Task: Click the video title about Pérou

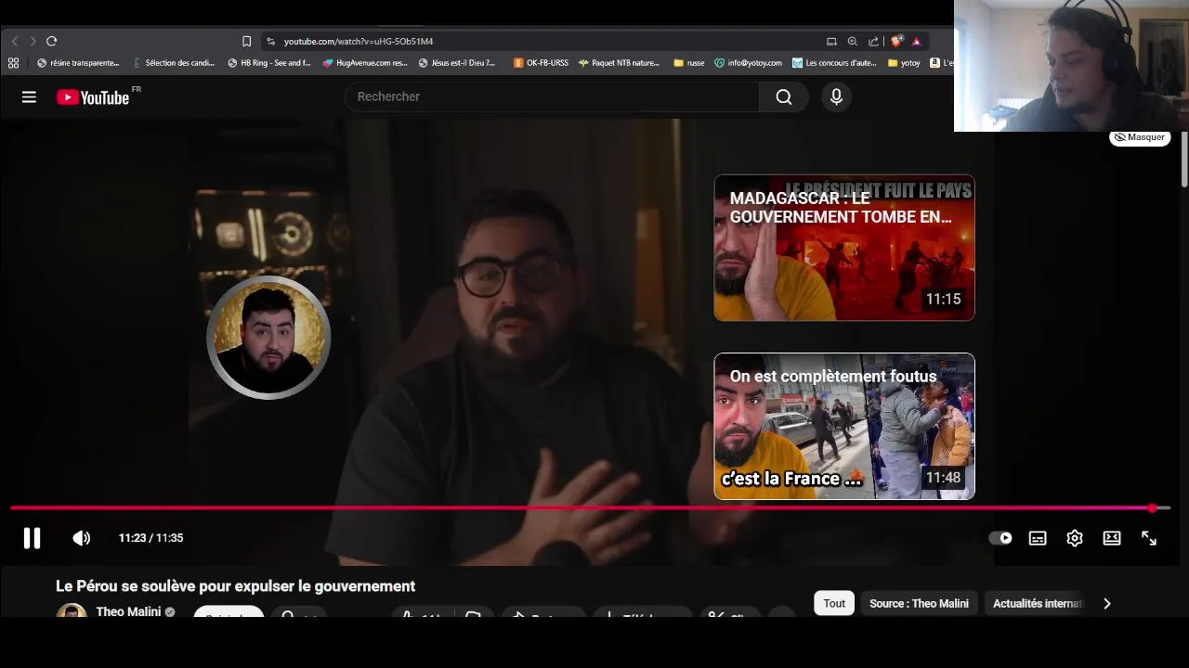Action: [x=235, y=586]
